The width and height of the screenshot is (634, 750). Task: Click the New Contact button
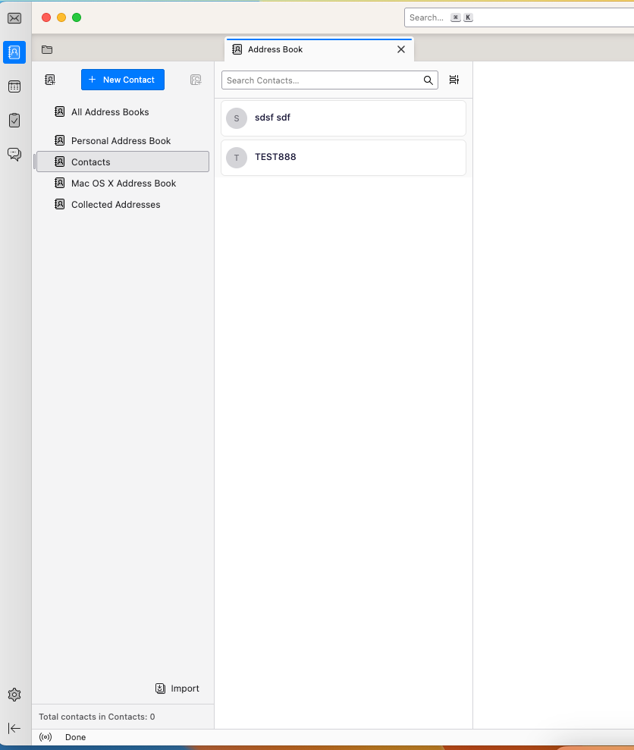(122, 80)
